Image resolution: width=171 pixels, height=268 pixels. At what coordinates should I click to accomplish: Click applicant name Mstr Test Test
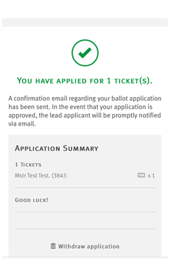click(x=32, y=176)
